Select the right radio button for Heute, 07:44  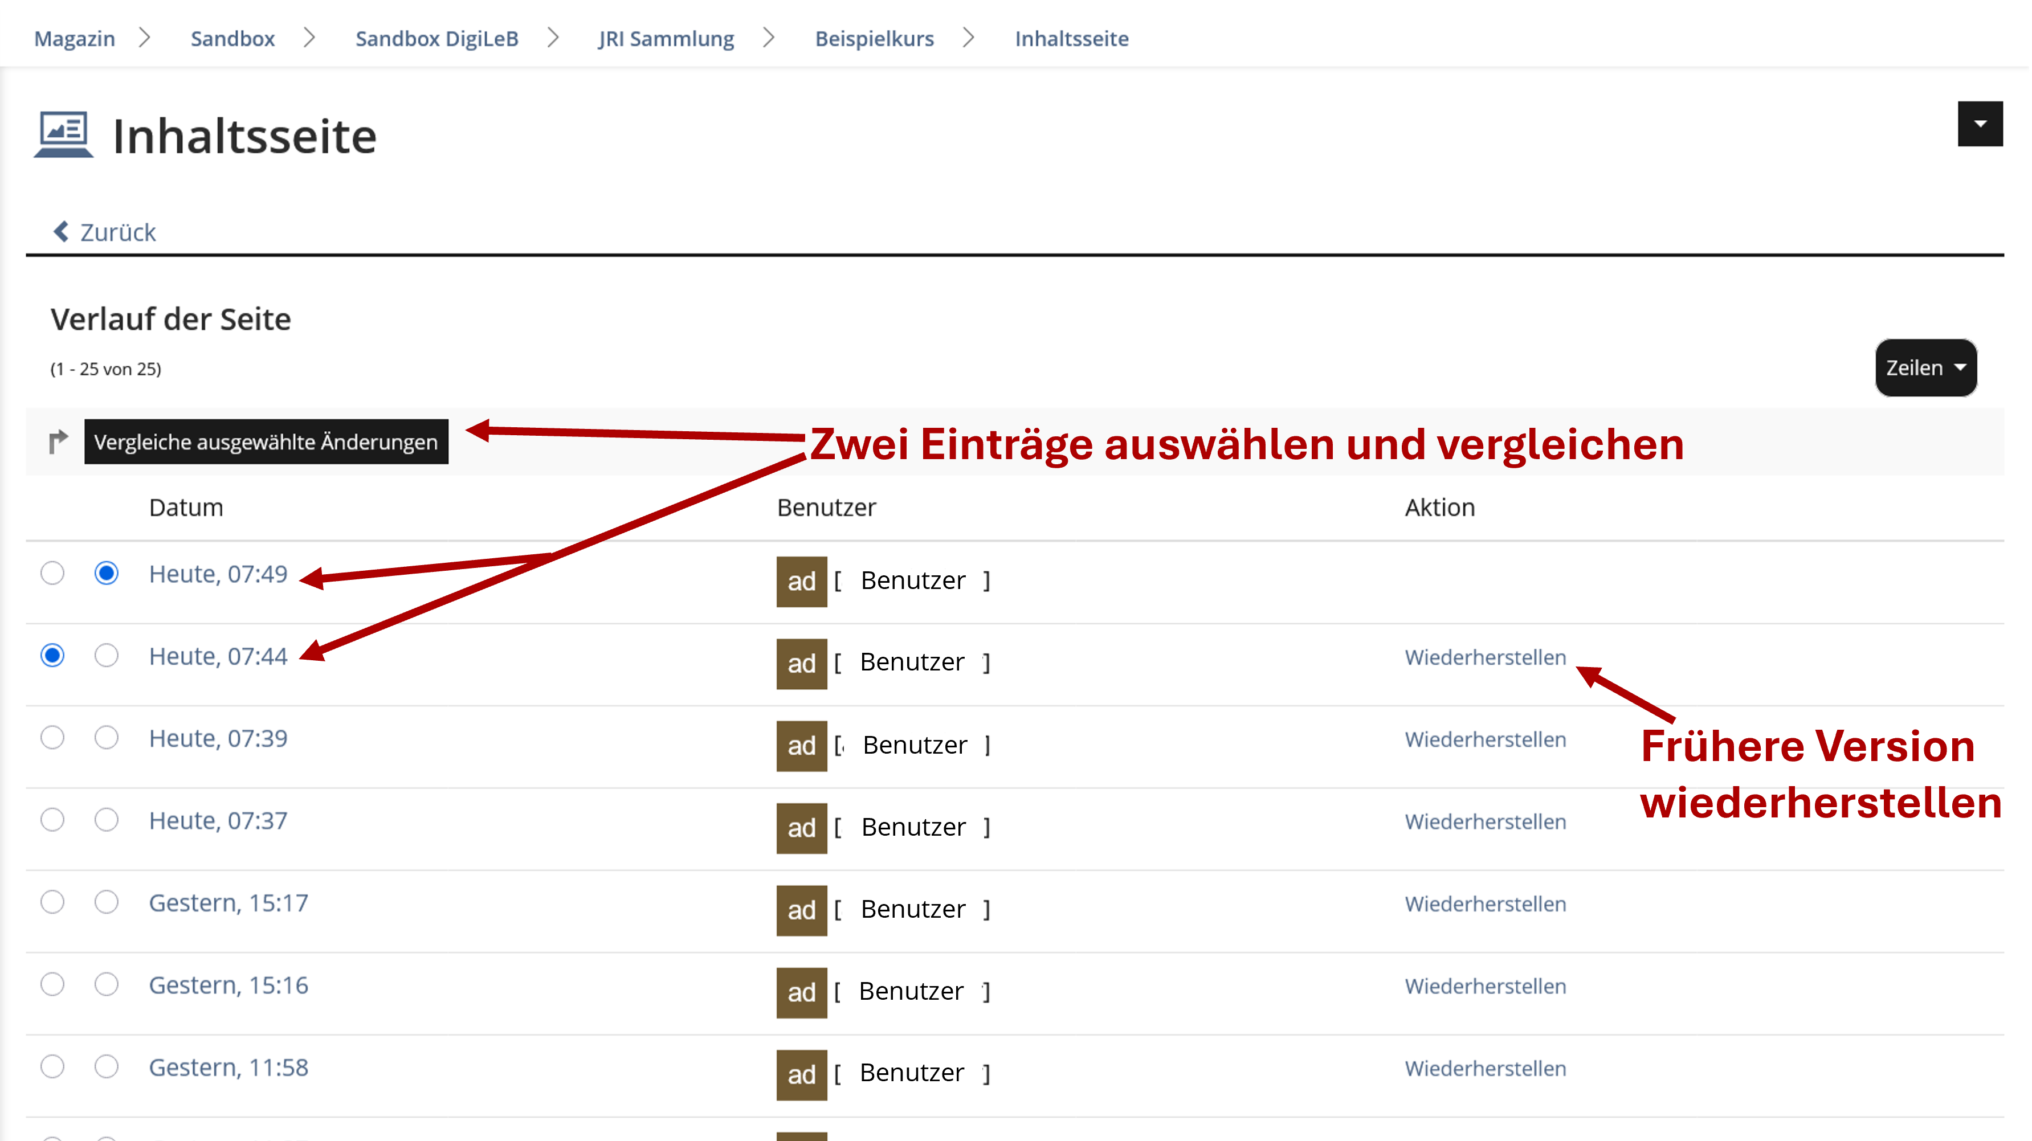point(107,655)
